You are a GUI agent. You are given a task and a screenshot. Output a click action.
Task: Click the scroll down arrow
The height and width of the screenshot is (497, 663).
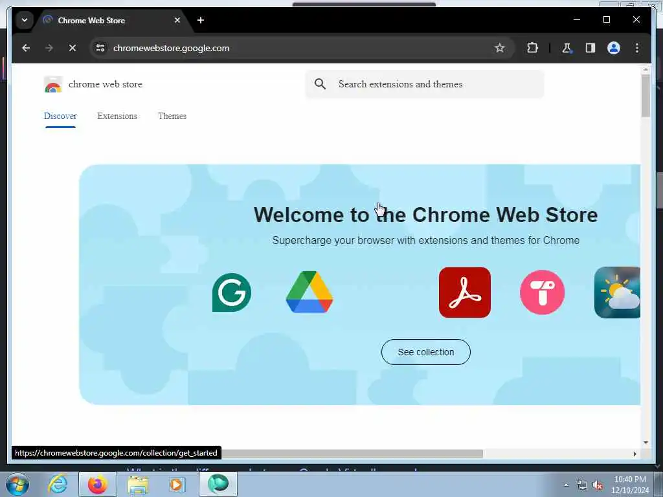(x=646, y=443)
